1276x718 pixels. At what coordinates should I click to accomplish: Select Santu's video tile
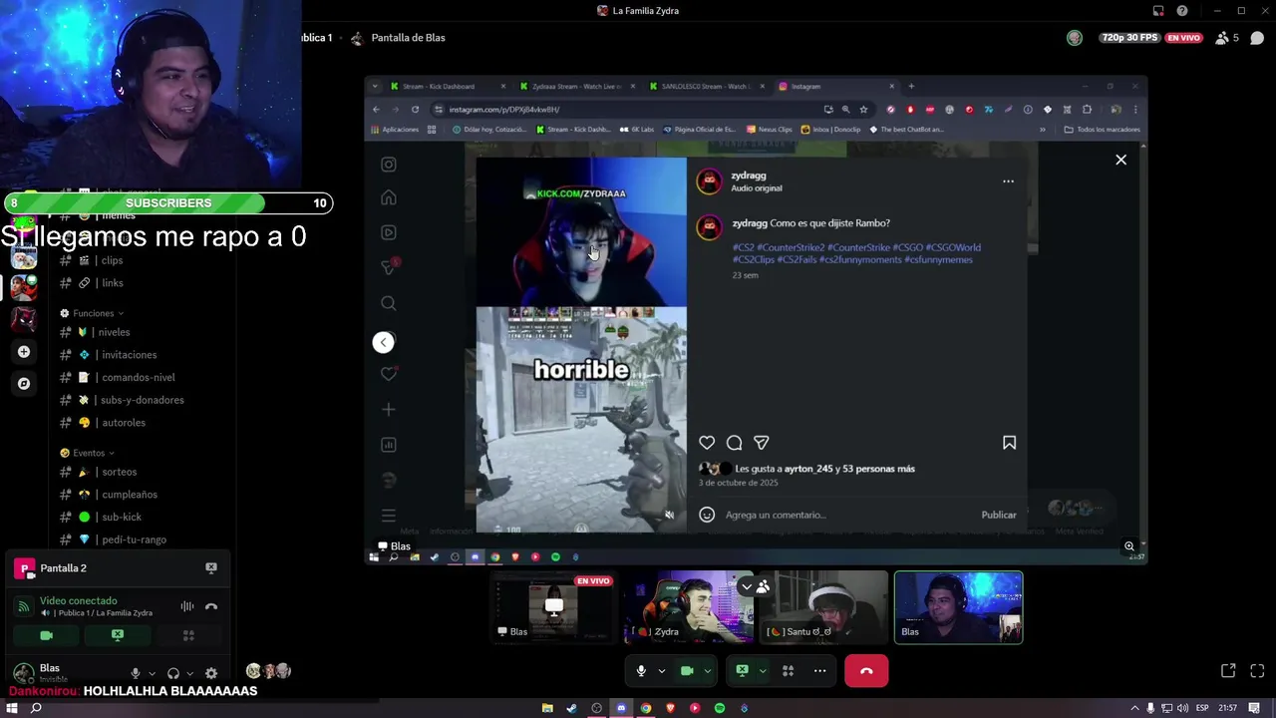825,607
